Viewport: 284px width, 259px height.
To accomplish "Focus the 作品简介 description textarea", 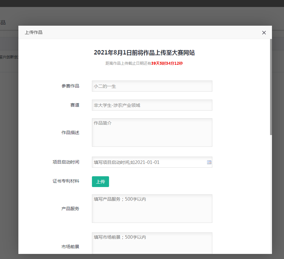I will pos(152,133).
